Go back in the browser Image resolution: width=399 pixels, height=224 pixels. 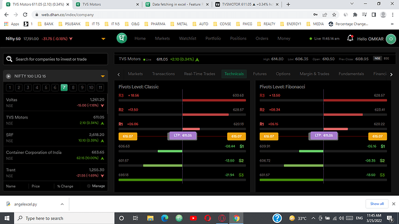6,15
